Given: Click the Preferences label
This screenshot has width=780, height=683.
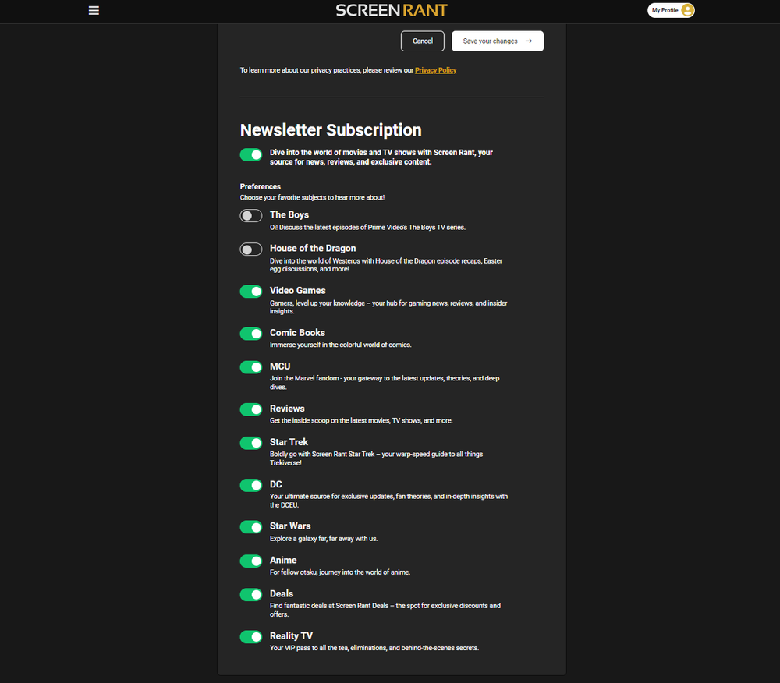Looking at the screenshot, I should (x=261, y=187).
